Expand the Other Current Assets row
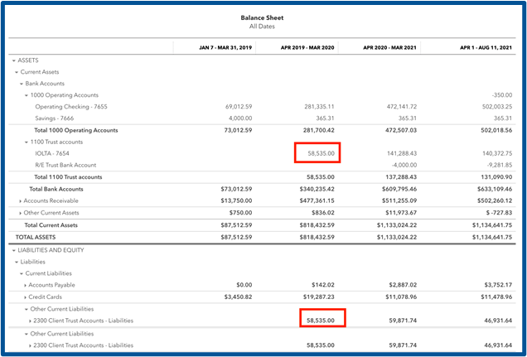The image size is (527, 357). coord(22,213)
